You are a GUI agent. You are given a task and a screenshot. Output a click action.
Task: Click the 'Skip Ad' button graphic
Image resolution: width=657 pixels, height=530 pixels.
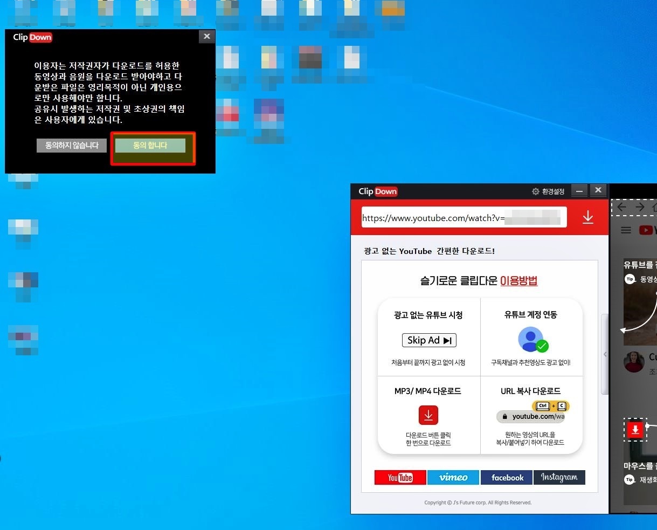429,340
